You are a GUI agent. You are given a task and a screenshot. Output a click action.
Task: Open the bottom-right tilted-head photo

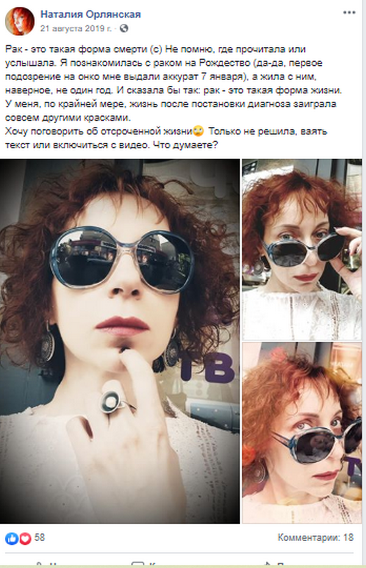coord(301,433)
